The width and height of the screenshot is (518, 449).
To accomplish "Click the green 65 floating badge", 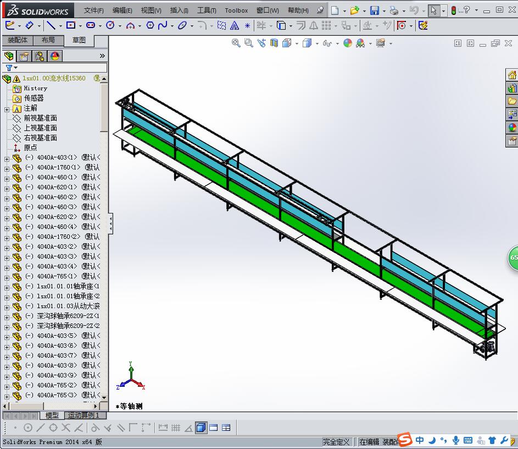I will point(513,258).
